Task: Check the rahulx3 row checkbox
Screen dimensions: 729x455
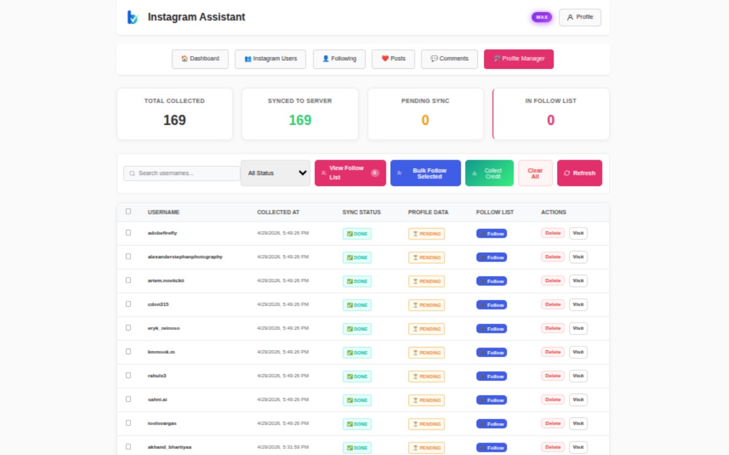Action: click(128, 375)
